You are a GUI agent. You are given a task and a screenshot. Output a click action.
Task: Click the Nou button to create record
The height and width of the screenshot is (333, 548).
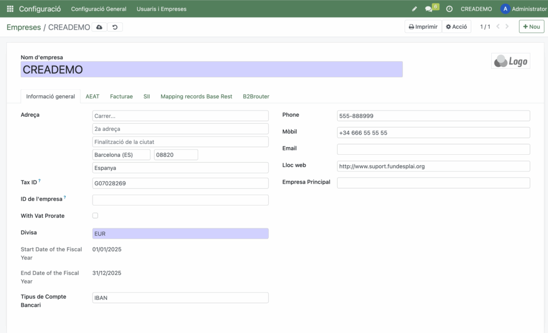[531, 27]
